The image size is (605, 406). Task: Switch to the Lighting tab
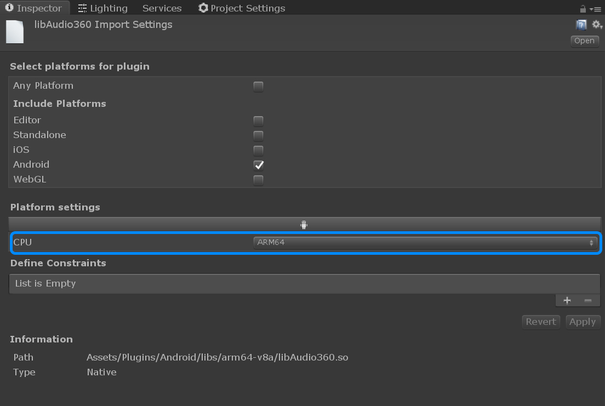tap(102, 8)
